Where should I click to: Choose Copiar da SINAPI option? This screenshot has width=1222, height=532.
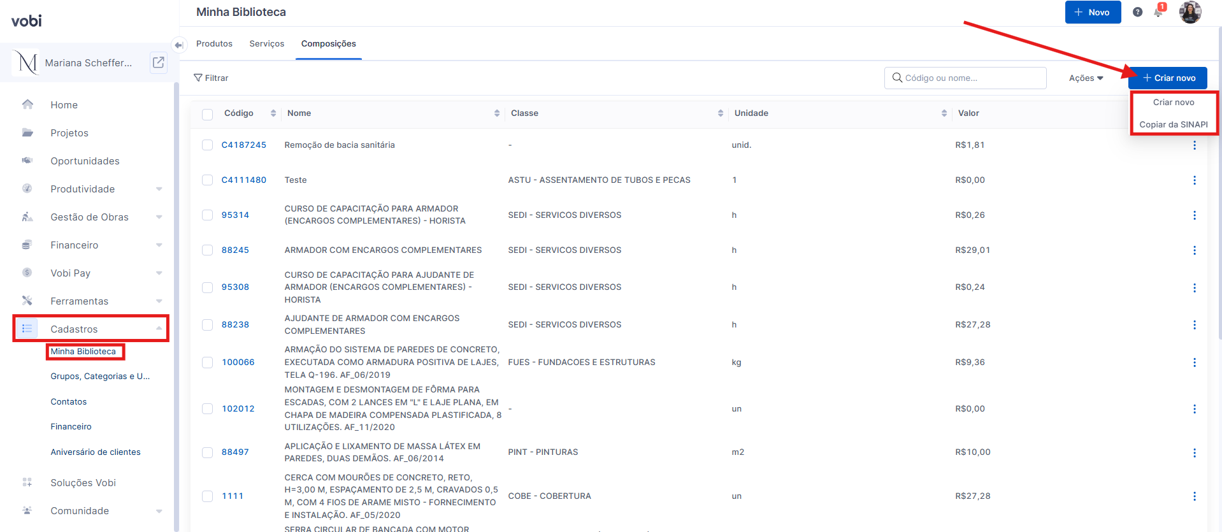click(x=1174, y=124)
